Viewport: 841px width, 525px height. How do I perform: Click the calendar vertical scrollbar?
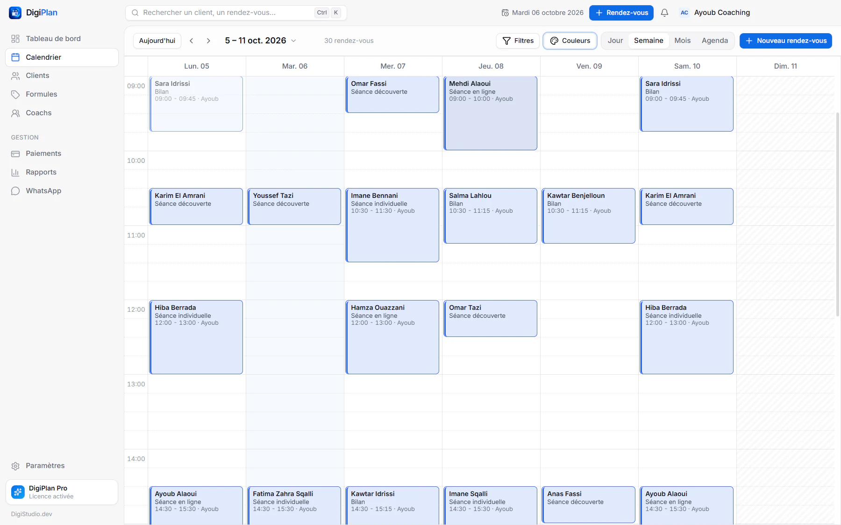838,215
